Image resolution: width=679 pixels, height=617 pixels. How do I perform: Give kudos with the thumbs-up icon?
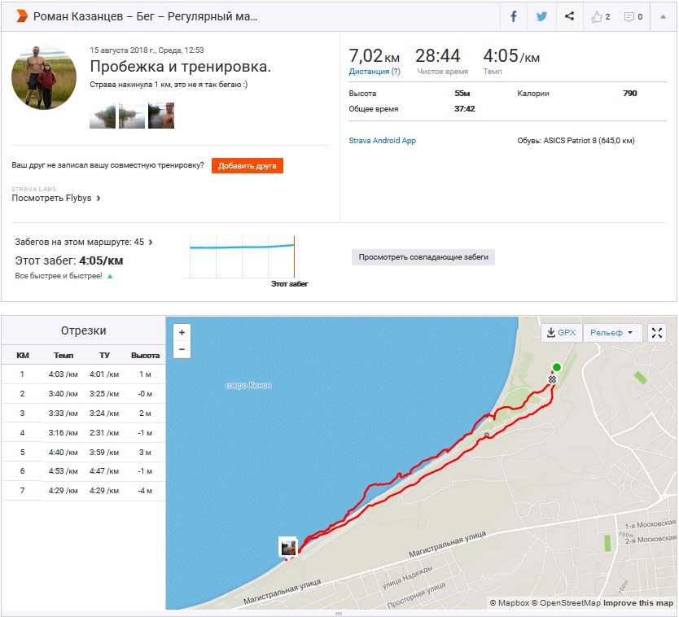pos(601,16)
